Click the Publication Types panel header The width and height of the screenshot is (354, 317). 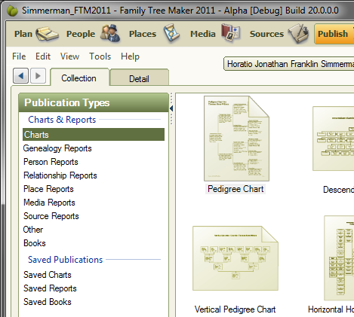coord(94,102)
